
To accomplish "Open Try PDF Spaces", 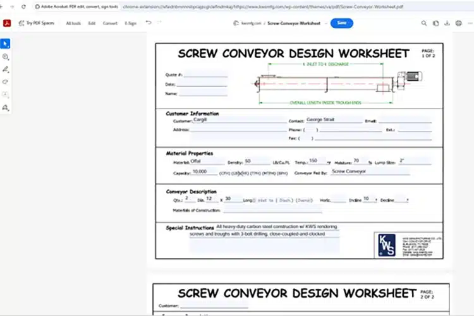I will (37, 23).
